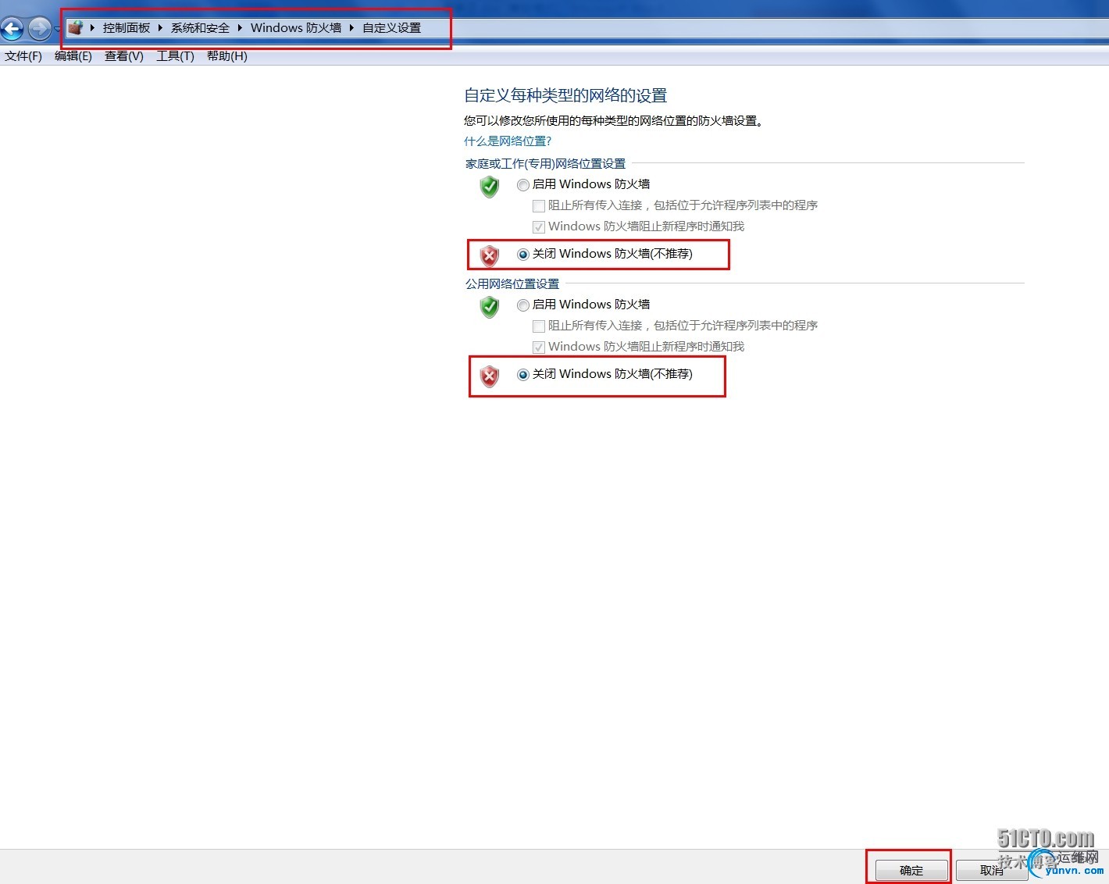Image resolution: width=1109 pixels, height=884 pixels.
Task: Confirm settings with the 确定 button
Action: [x=911, y=870]
